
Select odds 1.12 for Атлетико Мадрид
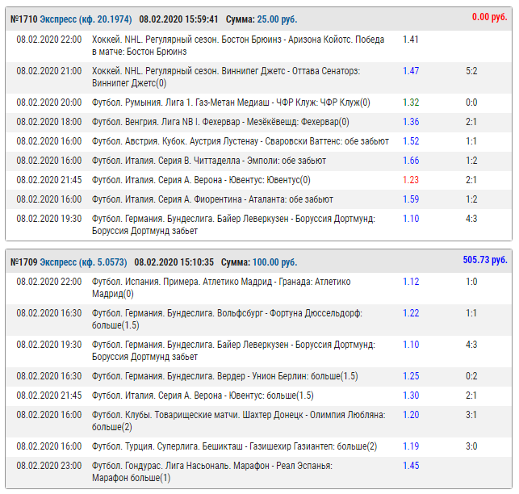coord(411,282)
